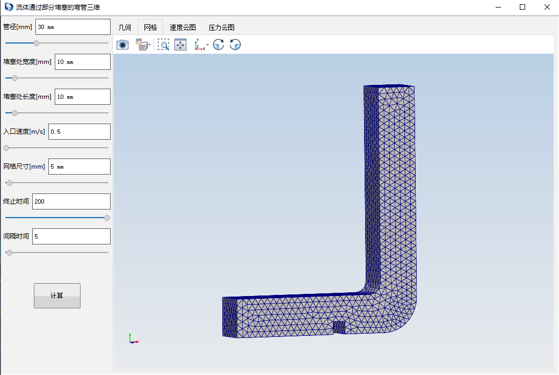Click the coordinate axis triad in viewport

coord(133,338)
